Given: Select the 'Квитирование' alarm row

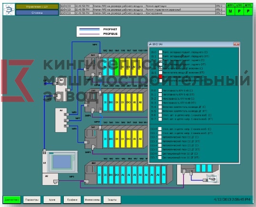Looking at the screenshot, I should click(142, 13).
